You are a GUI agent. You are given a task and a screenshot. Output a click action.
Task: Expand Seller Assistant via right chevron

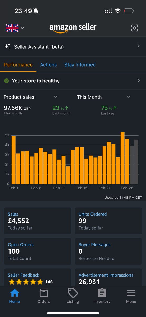coord(139,46)
